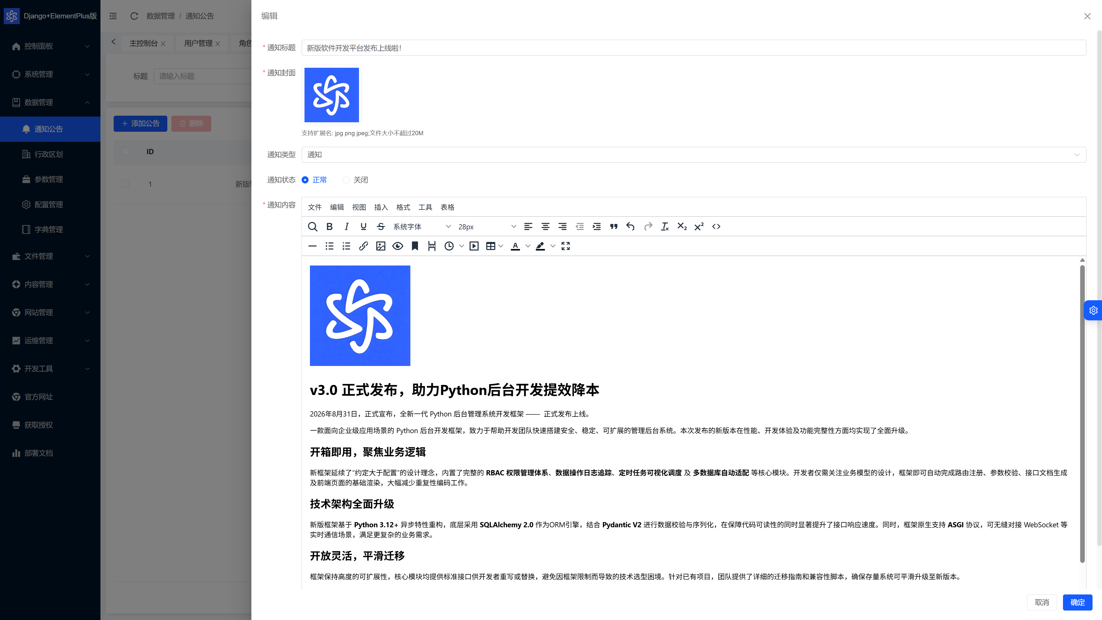The width and height of the screenshot is (1102, 620).
Task: Check the checkbox for row ID 1
Action: (125, 184)
